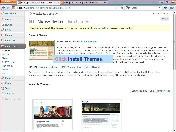Viewport: 176px width, 132px height.
Task: Open the Settings menu in sidebar
Action: [x=9, y=94]
